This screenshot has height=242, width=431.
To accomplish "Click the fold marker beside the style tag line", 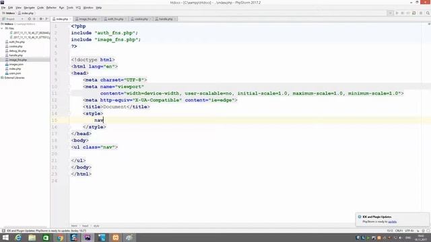I will coord(70,114).
